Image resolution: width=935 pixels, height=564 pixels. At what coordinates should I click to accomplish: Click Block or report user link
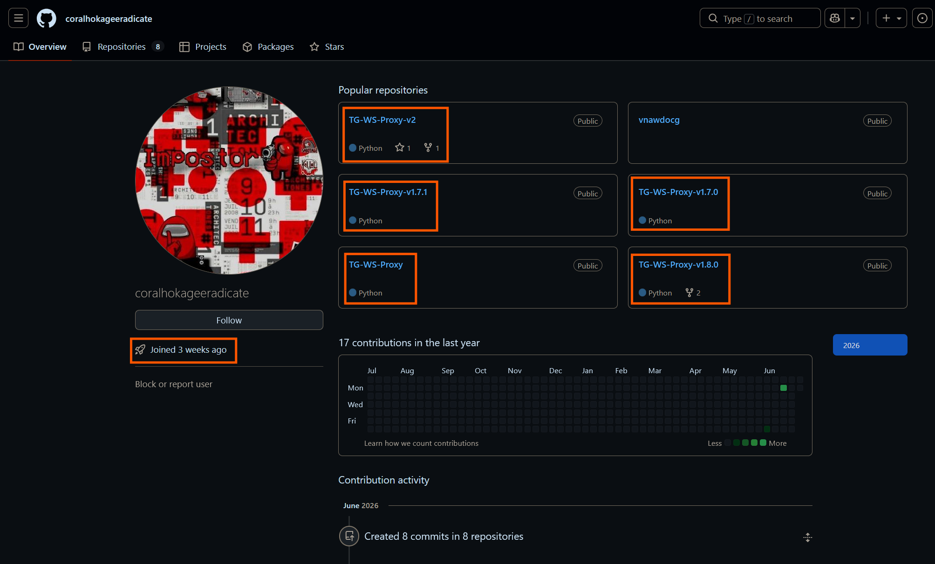click(173, 384)
